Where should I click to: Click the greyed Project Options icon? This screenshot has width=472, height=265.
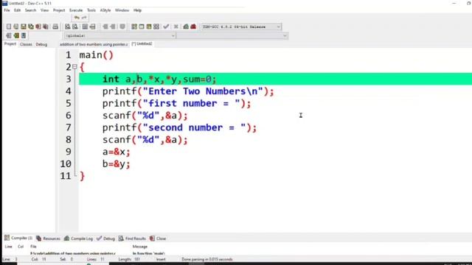122,26
